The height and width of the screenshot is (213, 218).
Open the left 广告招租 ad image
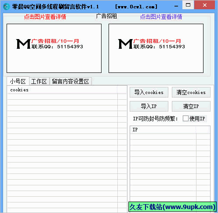click(x=54, y=48)
